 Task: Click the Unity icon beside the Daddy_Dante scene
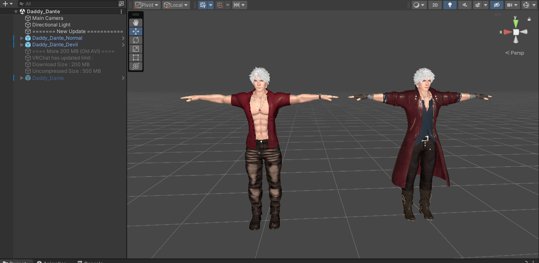[x=22, y=12]
